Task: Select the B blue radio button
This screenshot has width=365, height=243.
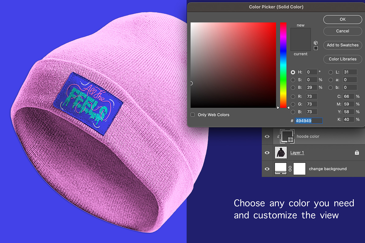Action: click(x=293, y=112)
